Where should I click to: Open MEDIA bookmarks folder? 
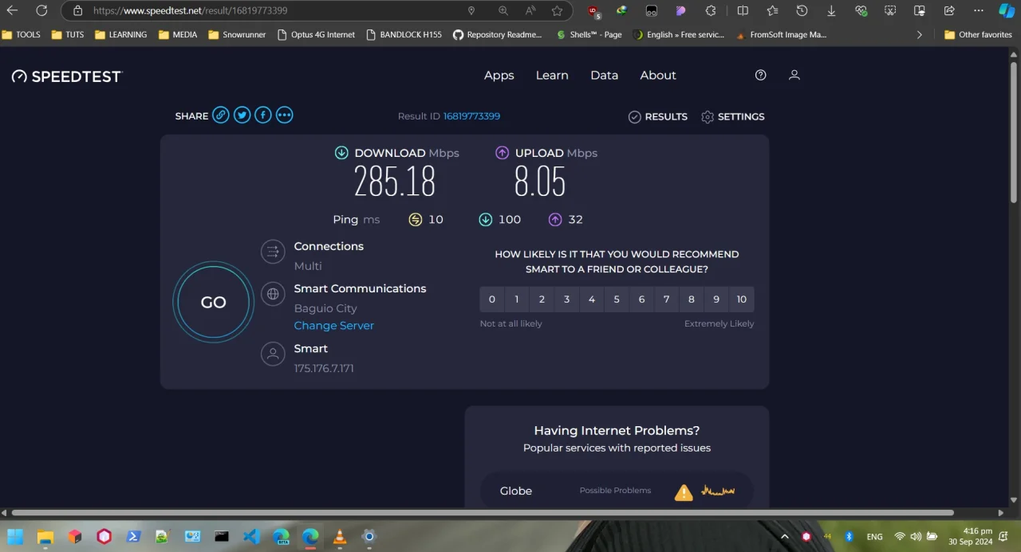coord(178,34)
